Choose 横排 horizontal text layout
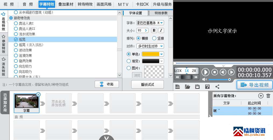 click(142, 38)
